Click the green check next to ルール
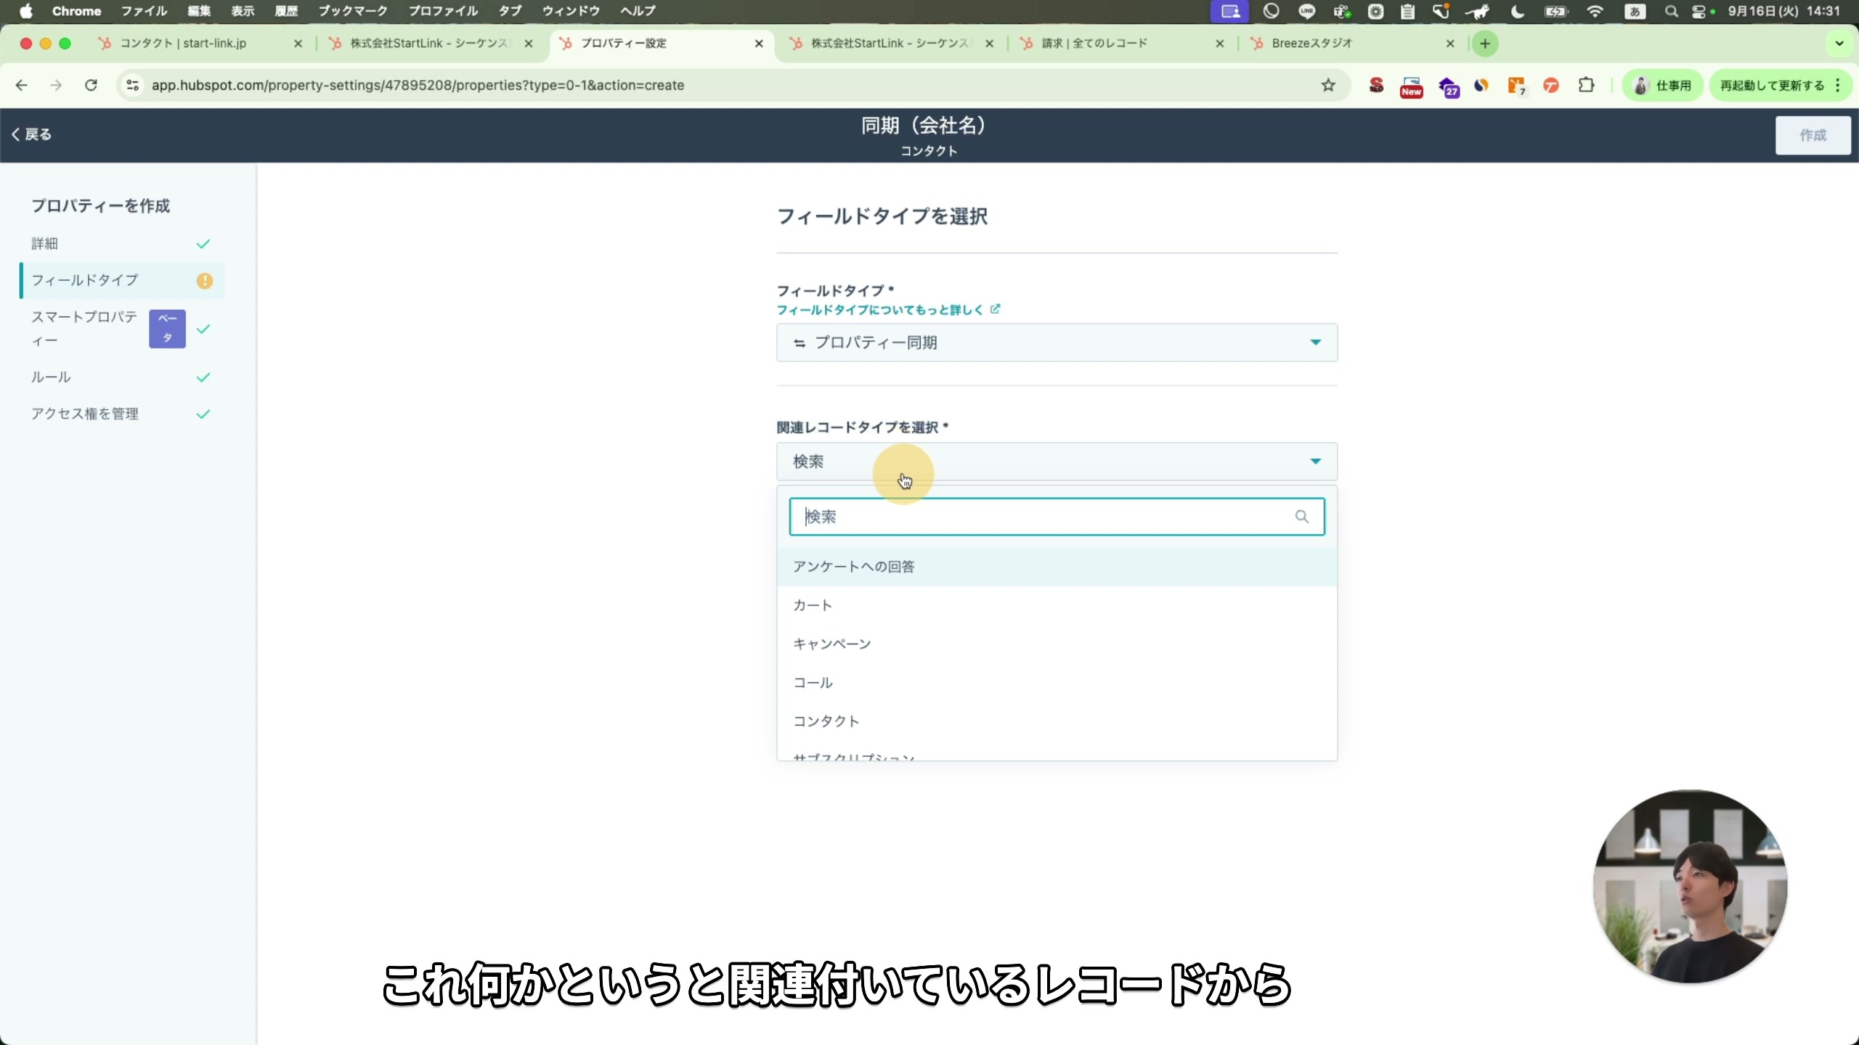Viewport: 1859px width, 1045px height. pyautogui.click(x=203, y=377)
